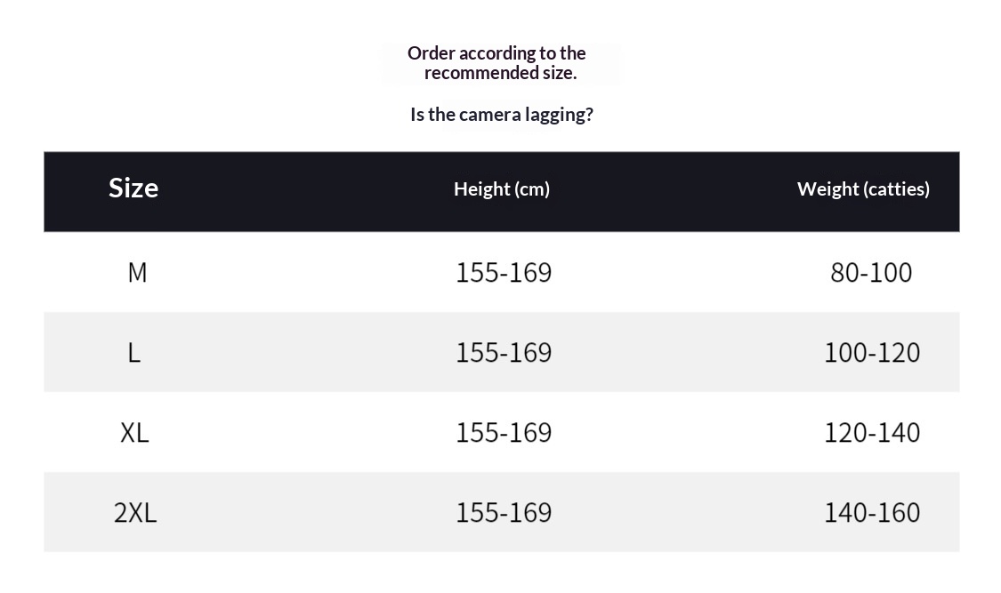1001x593 pixels.
Task: Click the 'Order according to the' heading line
Action: tap(496, 53)
